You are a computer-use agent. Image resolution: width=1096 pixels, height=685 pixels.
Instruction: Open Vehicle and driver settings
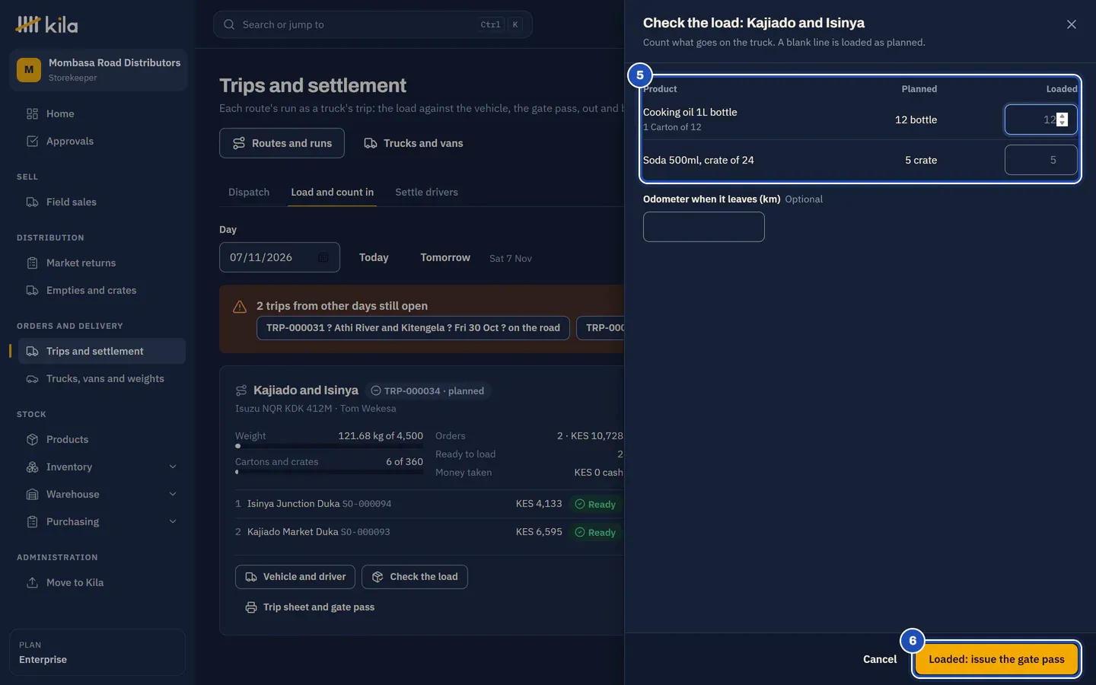click(x=295, y=577)
